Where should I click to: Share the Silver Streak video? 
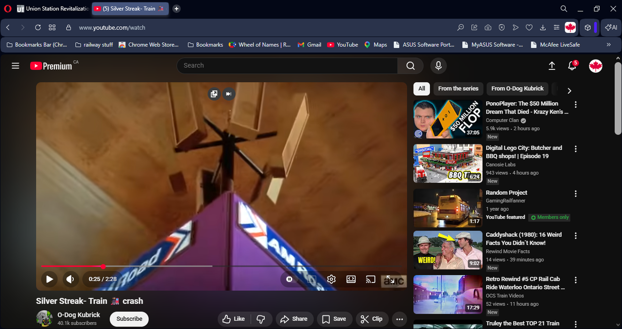294,319
